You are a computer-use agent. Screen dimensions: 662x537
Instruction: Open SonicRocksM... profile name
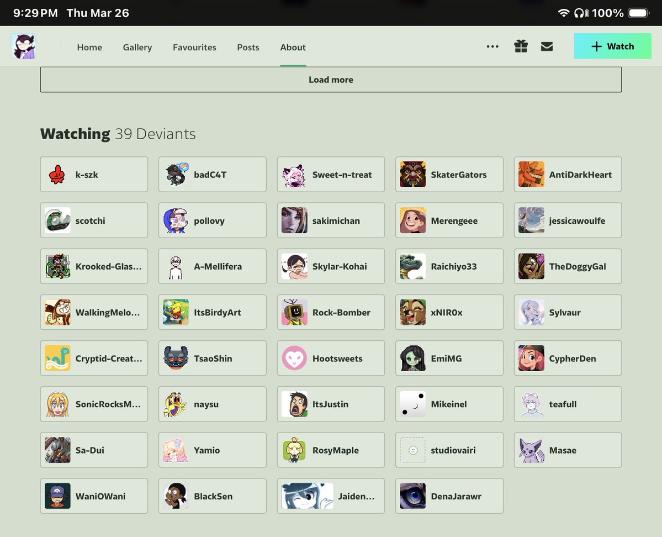pos(108,404)
